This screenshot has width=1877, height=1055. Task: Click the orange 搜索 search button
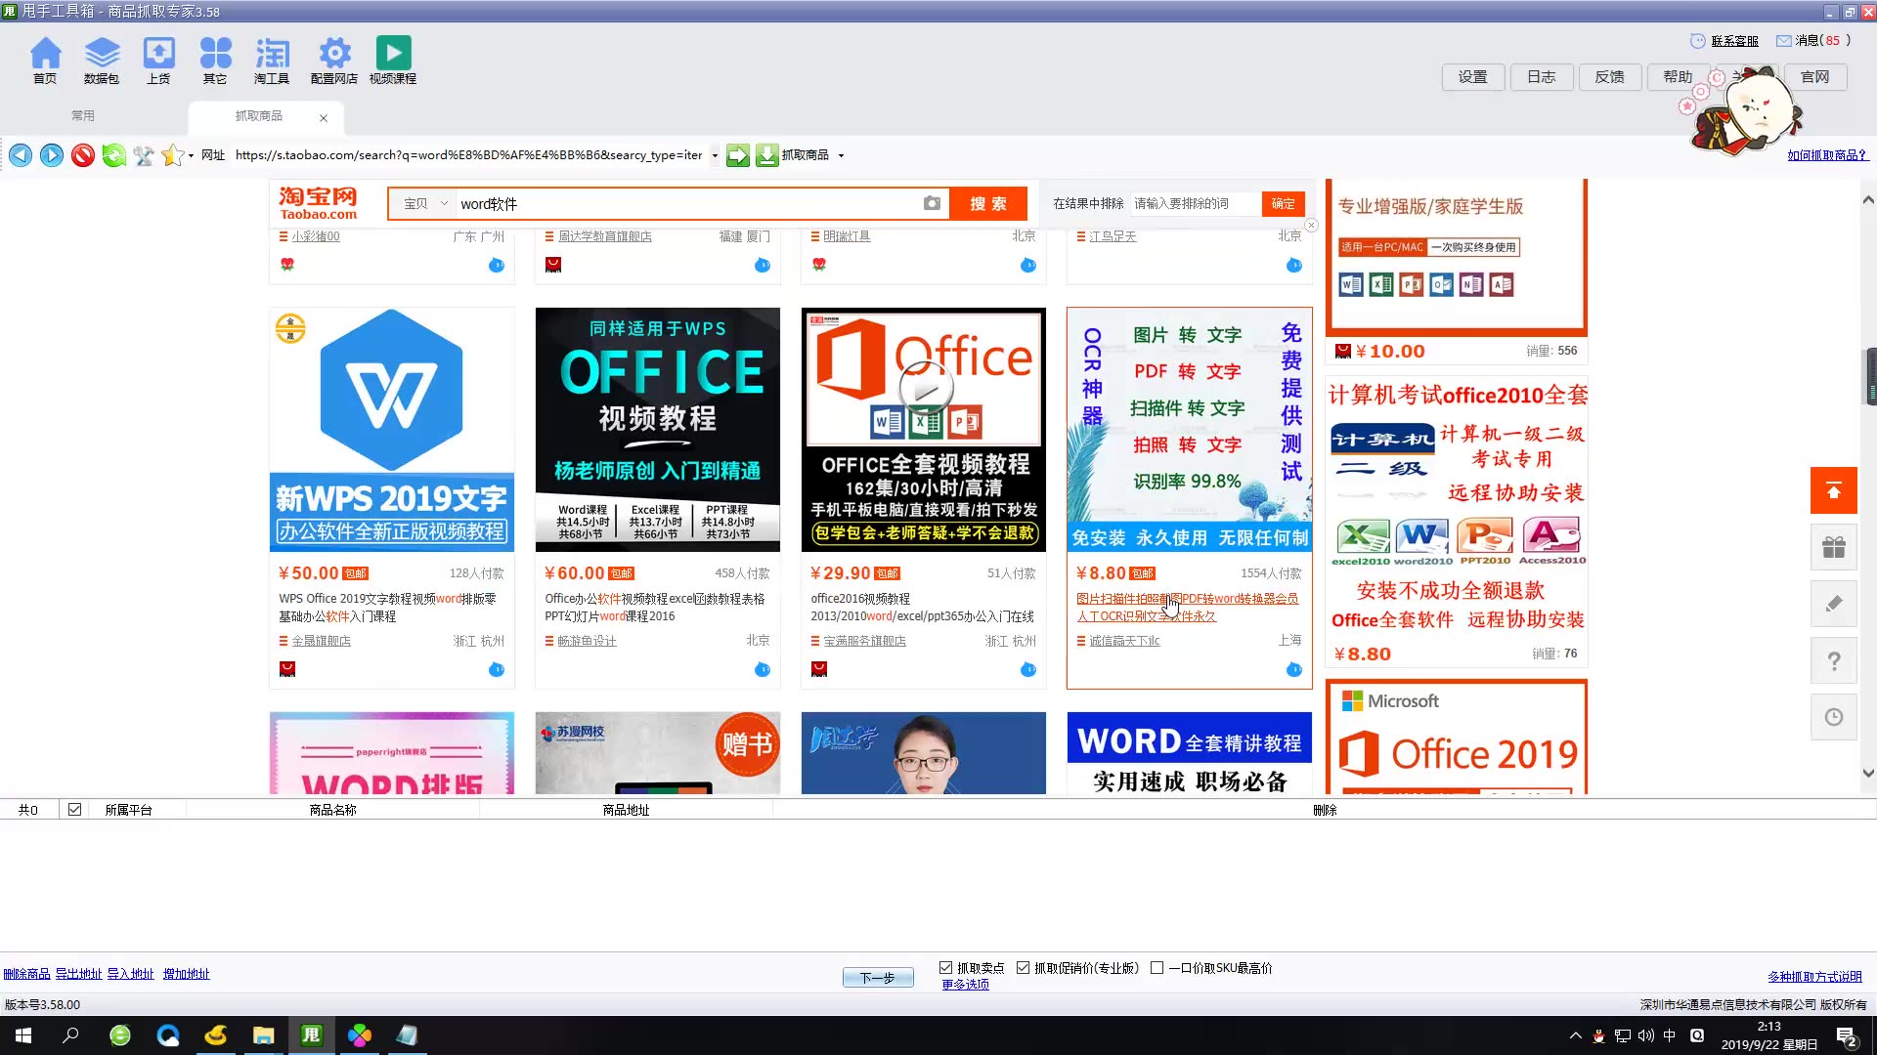pos(988,203)
